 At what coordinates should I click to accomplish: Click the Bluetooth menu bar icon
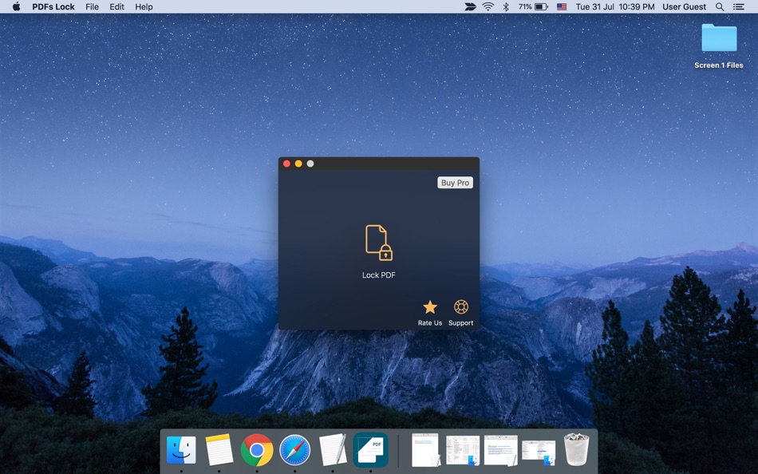tap(506, 6)
